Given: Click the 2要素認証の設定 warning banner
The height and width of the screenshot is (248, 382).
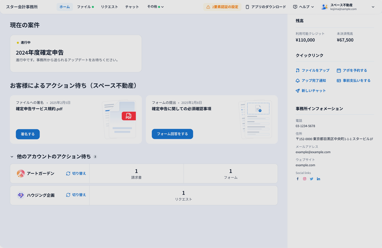Looking at the screenshot, I should click(x=222, y=7).
